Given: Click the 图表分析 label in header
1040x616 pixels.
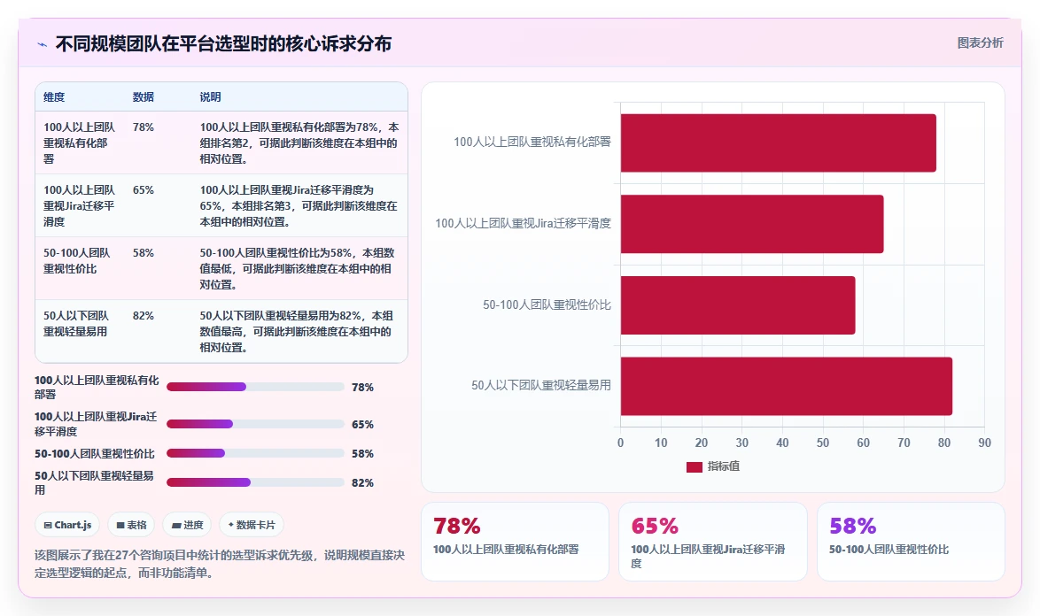Looking at the screenshot, I should pyautogui.click(x=980, y=43).
